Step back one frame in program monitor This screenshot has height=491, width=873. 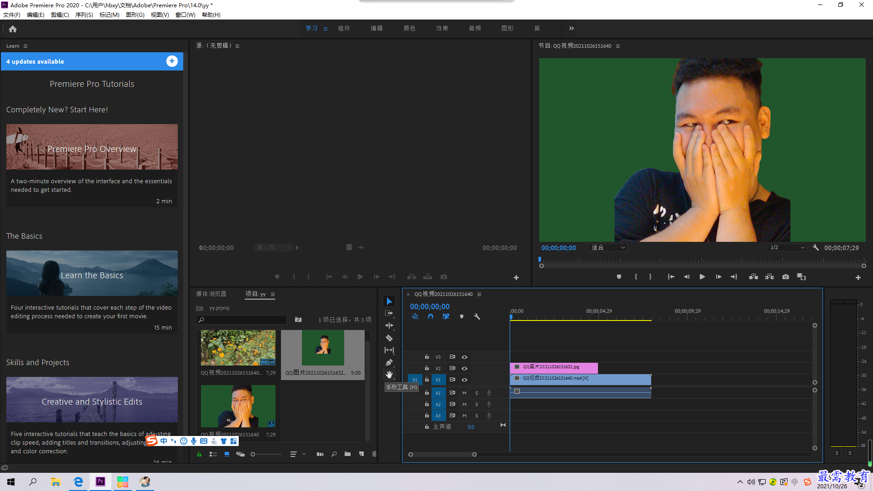tap(687, 277)
